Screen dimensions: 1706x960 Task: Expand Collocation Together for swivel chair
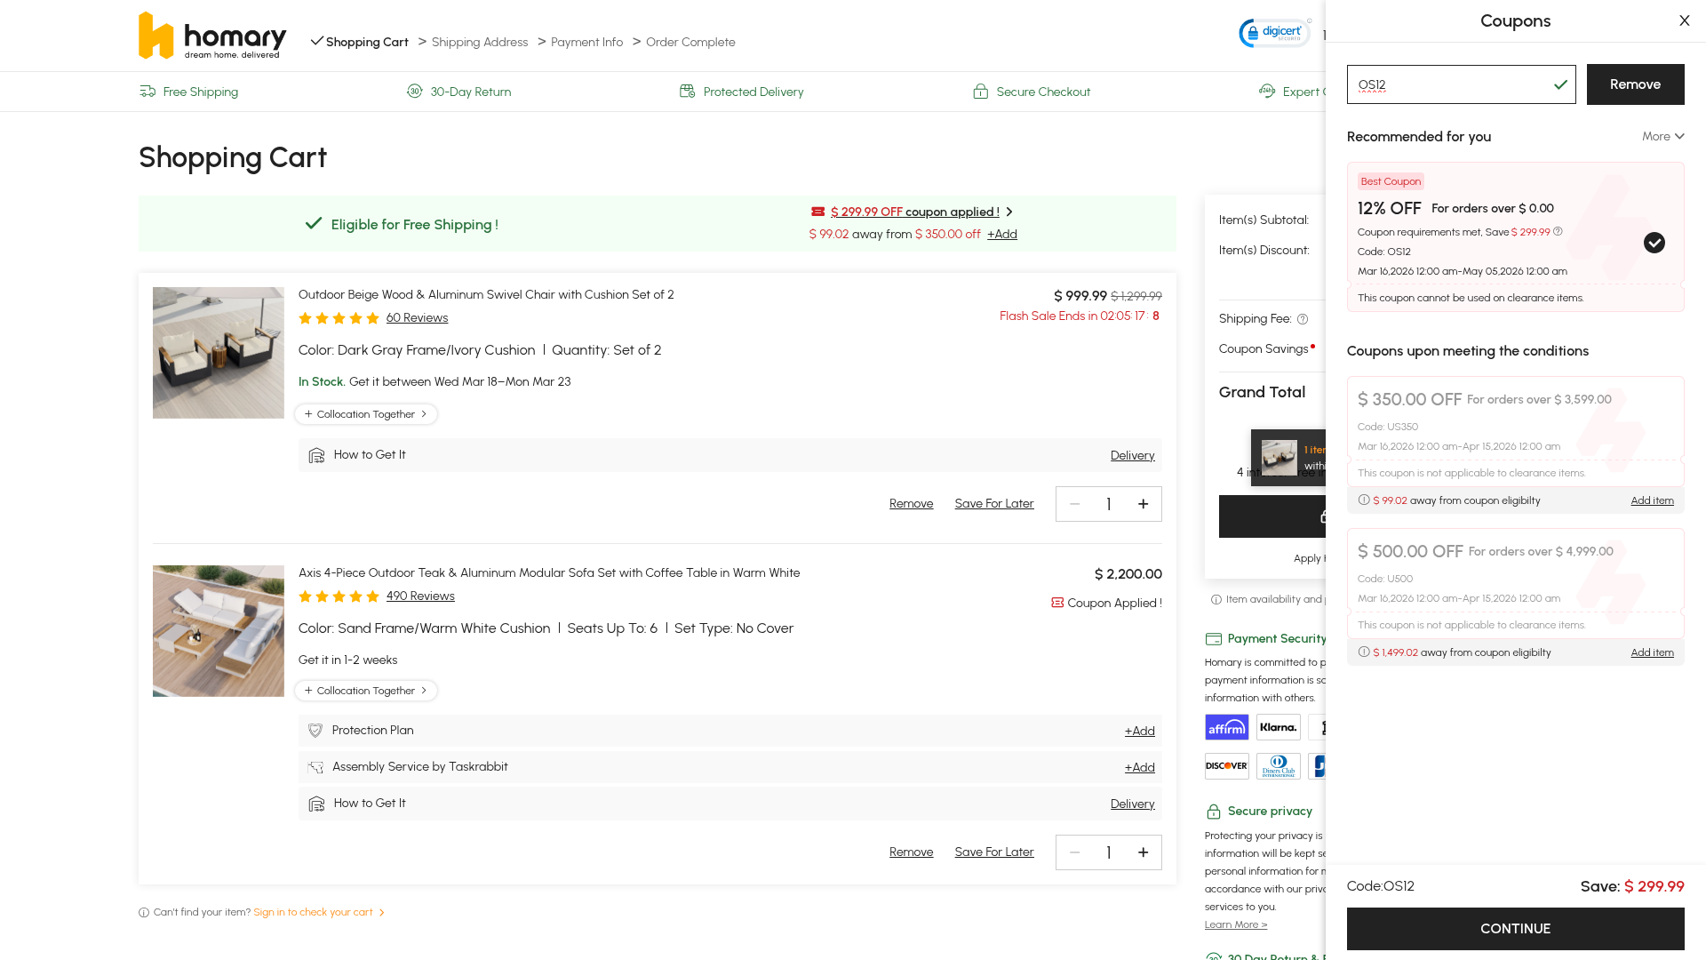point(366,414)
